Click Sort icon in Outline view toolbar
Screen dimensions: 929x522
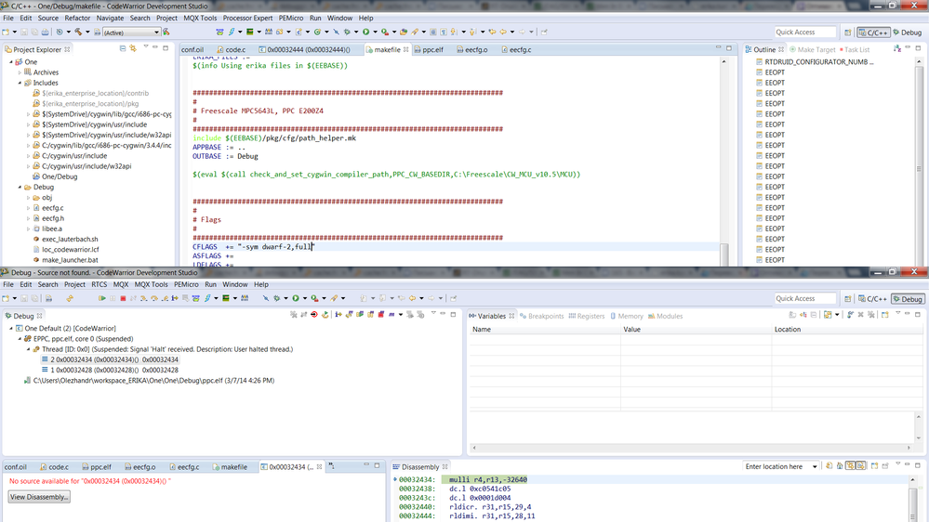point(897,49)
